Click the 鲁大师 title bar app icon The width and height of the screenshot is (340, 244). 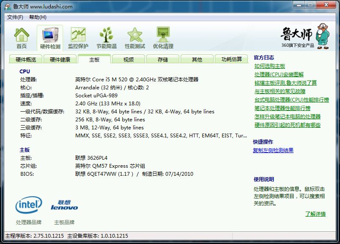point(8,7)
